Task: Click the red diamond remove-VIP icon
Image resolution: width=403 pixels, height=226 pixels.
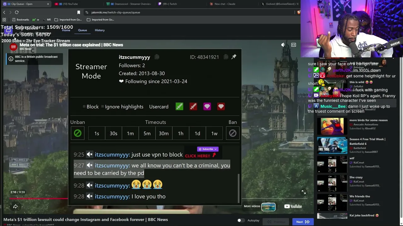Action: (221, 107)
